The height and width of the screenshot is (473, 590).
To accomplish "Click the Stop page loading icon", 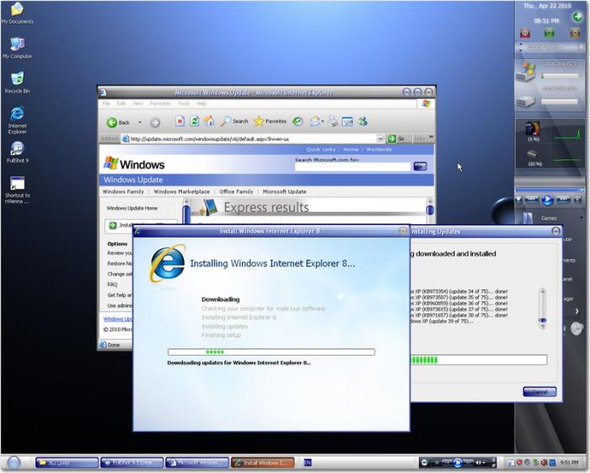I will [x=180, y=122].
